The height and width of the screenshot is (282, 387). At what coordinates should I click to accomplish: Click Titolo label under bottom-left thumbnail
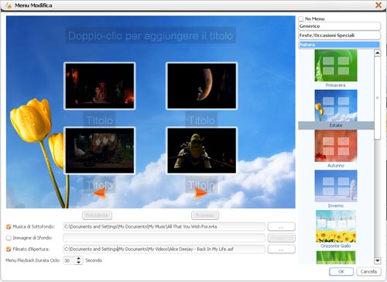[x=99, y=185]
